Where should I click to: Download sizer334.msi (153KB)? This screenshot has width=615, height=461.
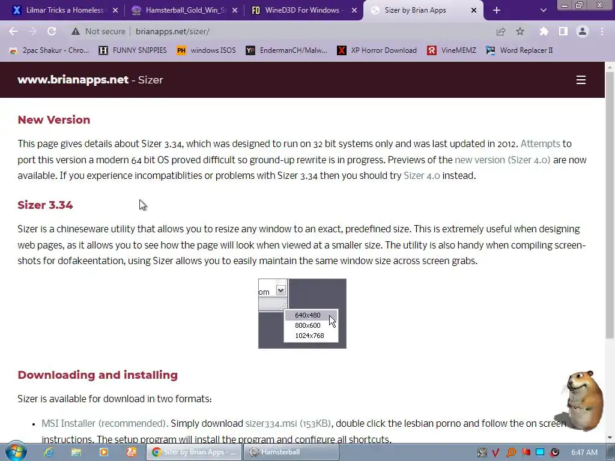click(x=288, y=423)
